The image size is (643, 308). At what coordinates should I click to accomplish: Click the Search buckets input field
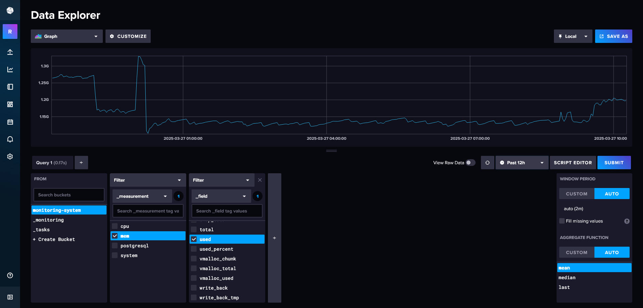point(69,195)
